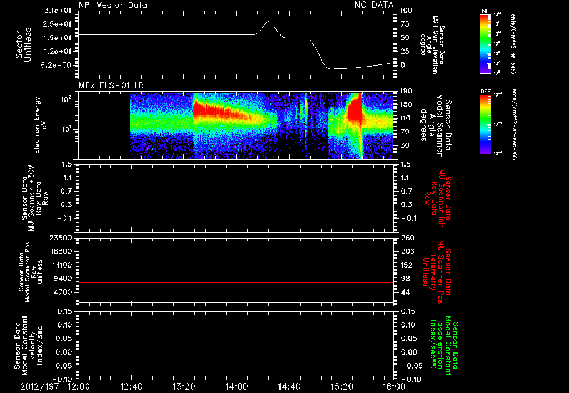
Task: Click the '150' scanner angle tick label
Action: [406, 105]
